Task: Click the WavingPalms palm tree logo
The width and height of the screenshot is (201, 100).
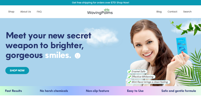Action: coord(100,12)
